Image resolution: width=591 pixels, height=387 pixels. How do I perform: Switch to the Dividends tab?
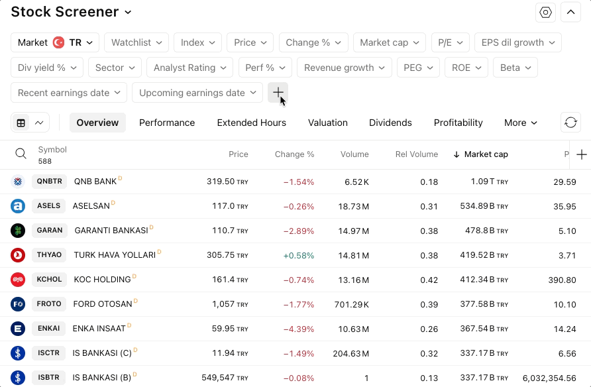[x=390, y=123]
